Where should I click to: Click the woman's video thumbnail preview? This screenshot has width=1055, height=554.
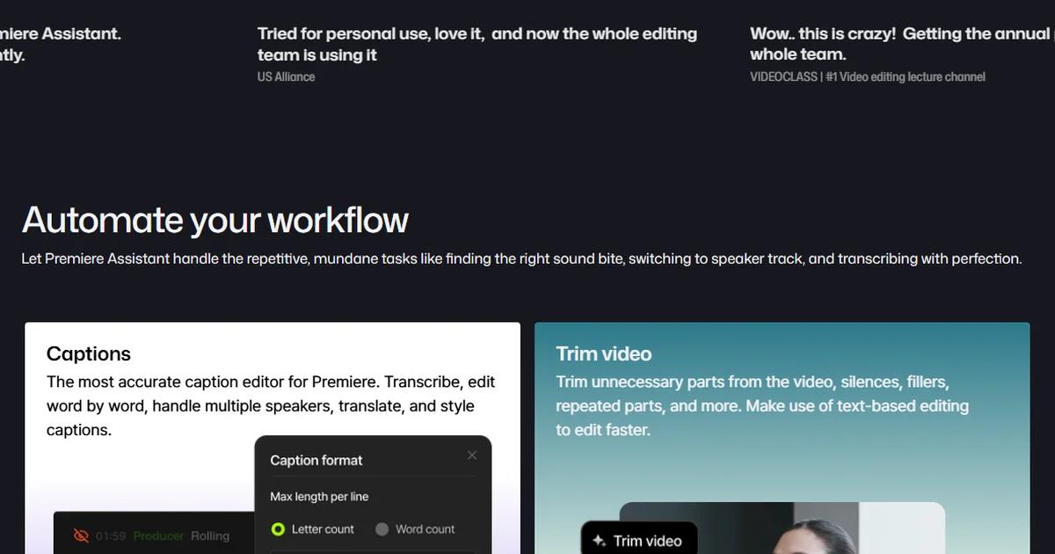[782, 528]
